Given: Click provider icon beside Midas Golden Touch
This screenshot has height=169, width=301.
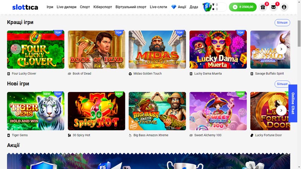Looking at the screenshot, I should pos(130,74).
